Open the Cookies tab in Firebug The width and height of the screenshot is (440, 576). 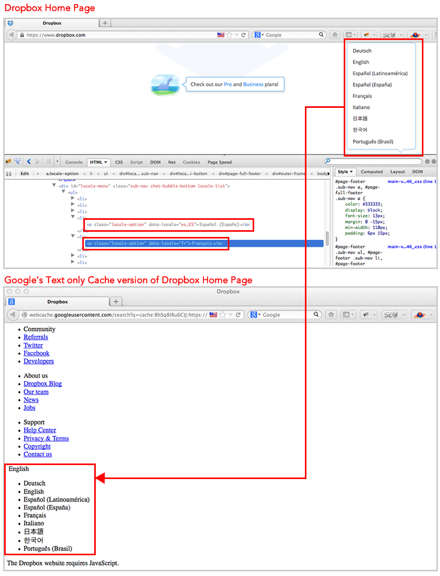[x=192, y=162]
